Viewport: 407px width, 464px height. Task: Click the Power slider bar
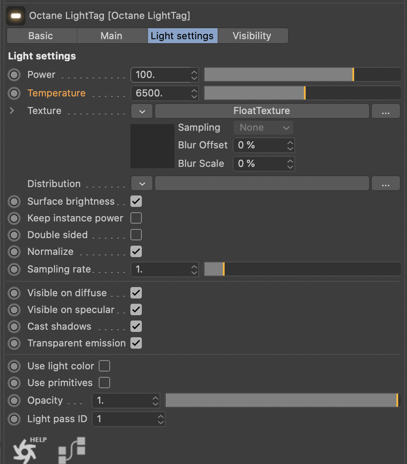click(302, 75)
